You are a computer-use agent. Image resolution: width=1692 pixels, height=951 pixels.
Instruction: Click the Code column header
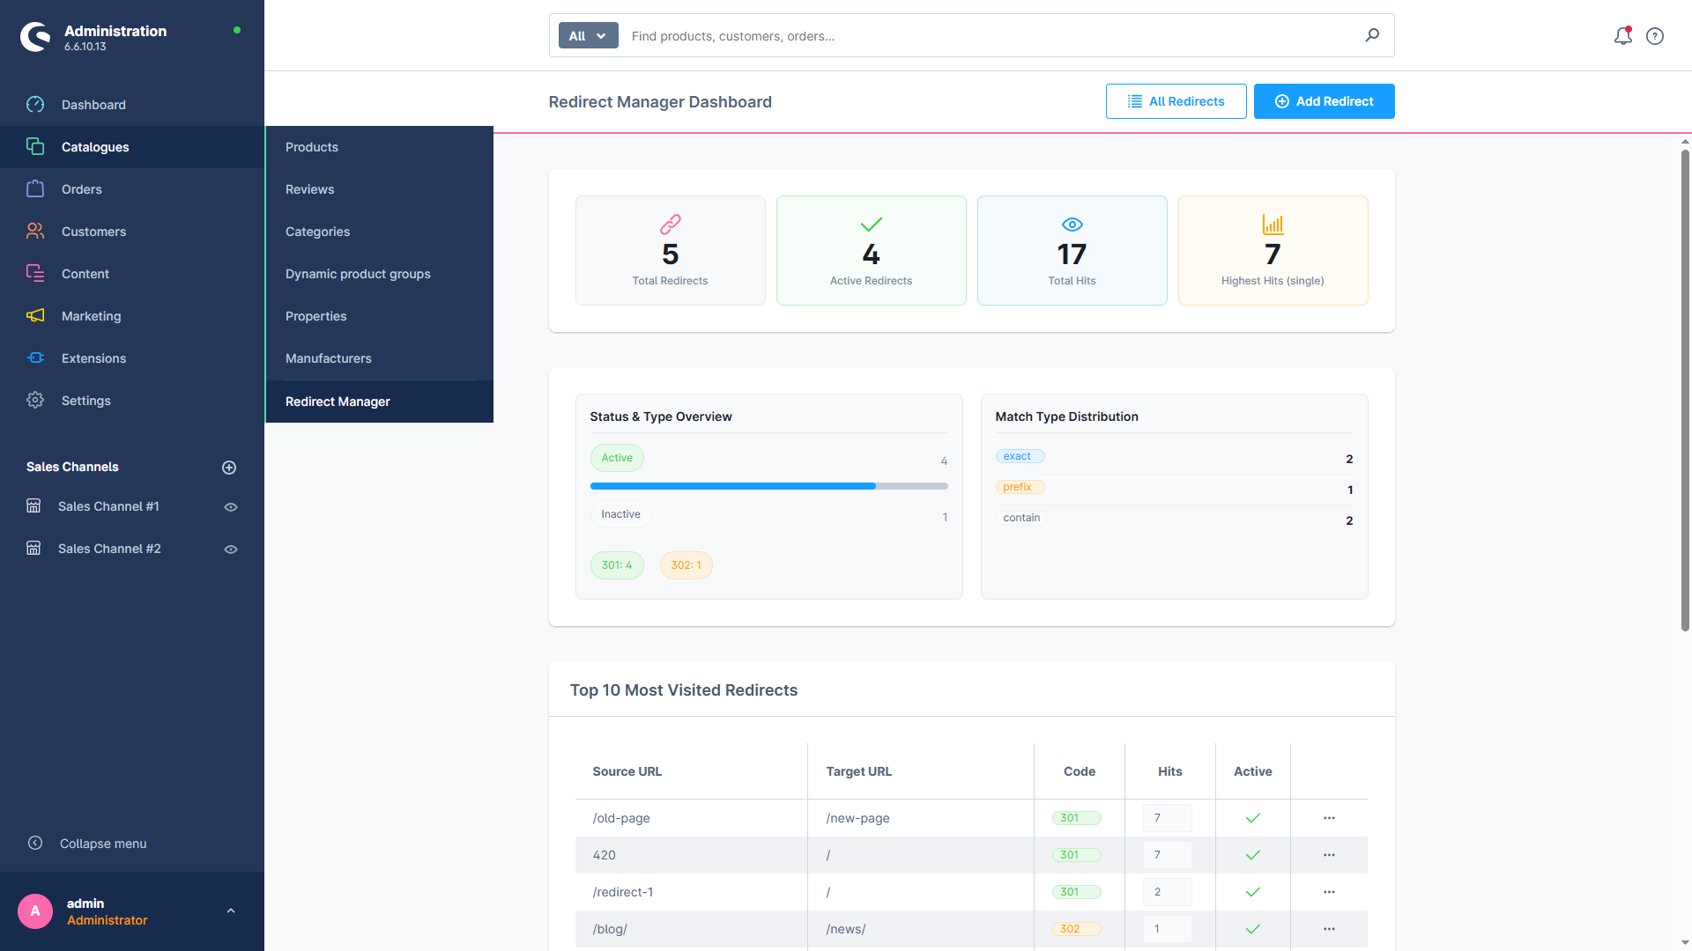tap(1079, 771)
